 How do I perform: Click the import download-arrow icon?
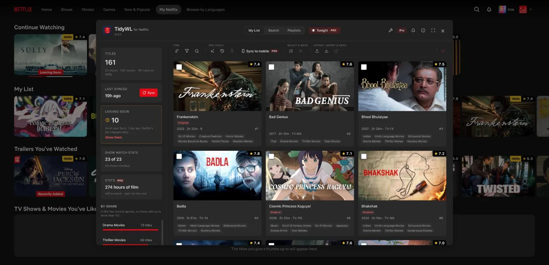(326, 51)
